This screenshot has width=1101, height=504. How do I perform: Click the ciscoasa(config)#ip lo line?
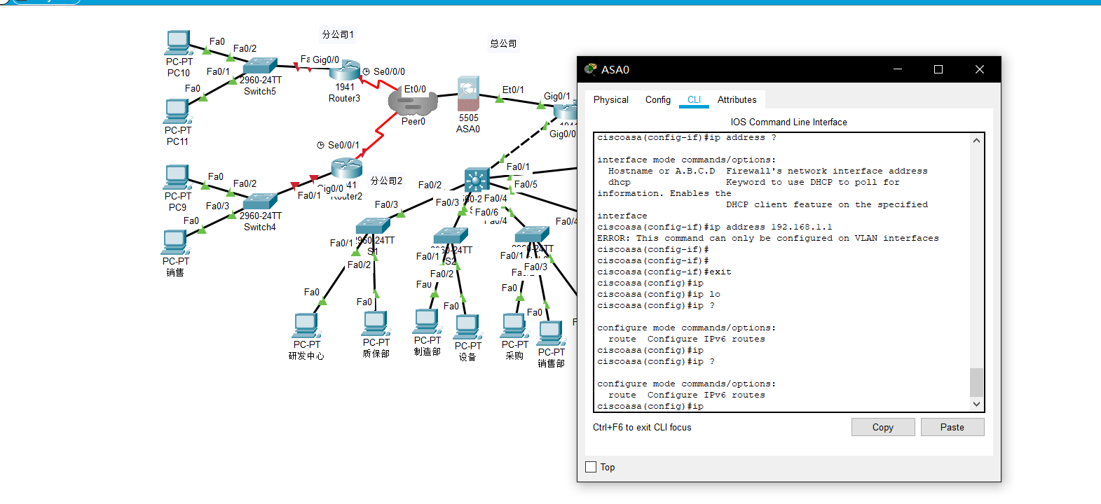[x=659, y=295]
